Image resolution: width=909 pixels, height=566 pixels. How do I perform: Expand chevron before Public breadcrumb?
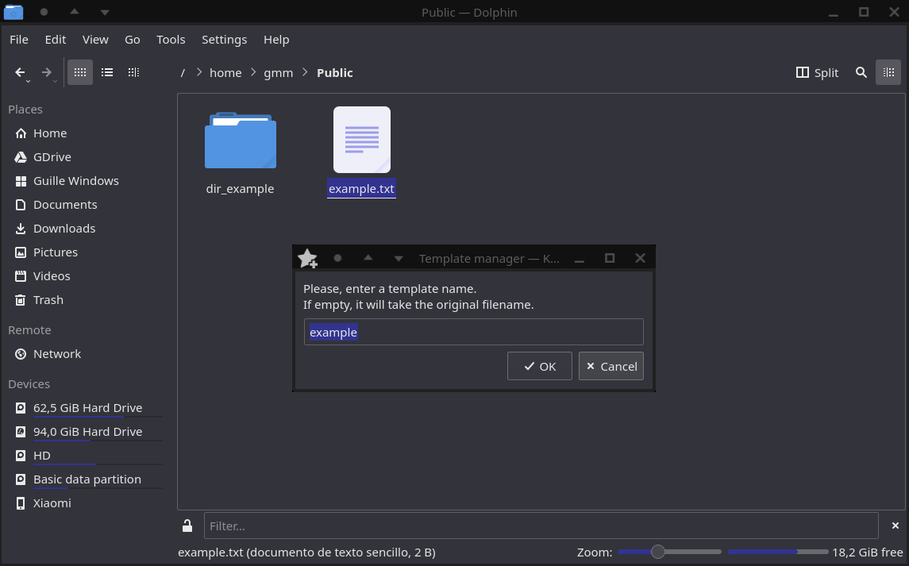[305, 72]
